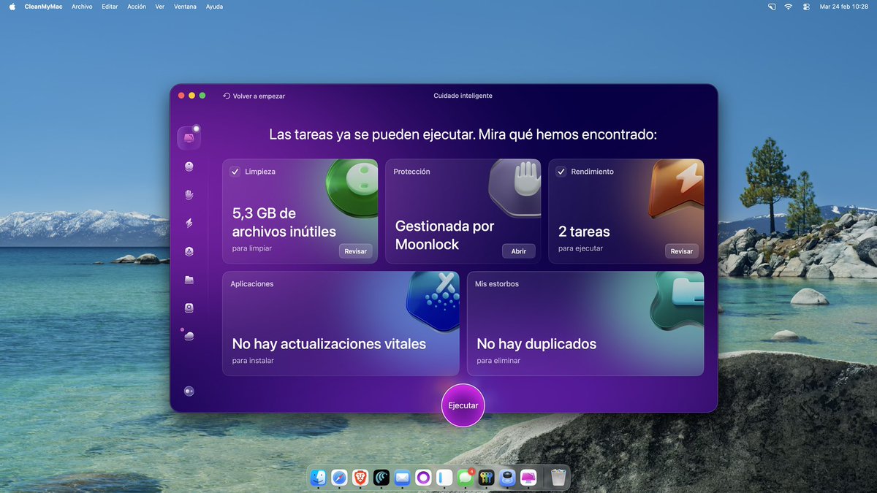Open Applications module icon in sidebar
This screenshot has width=877, height=493.
189,251
